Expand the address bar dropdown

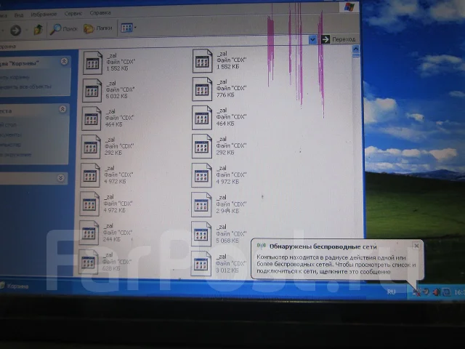coord(312,39)
